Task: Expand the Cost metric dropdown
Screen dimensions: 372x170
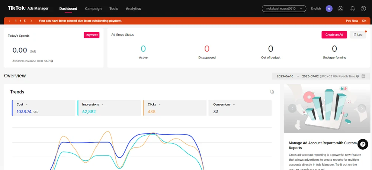Action: 26,104
